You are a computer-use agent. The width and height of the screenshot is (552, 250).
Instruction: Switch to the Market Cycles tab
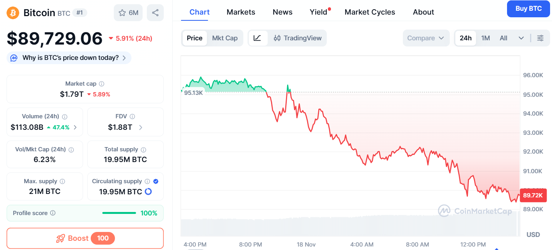(x=369, y=12)
